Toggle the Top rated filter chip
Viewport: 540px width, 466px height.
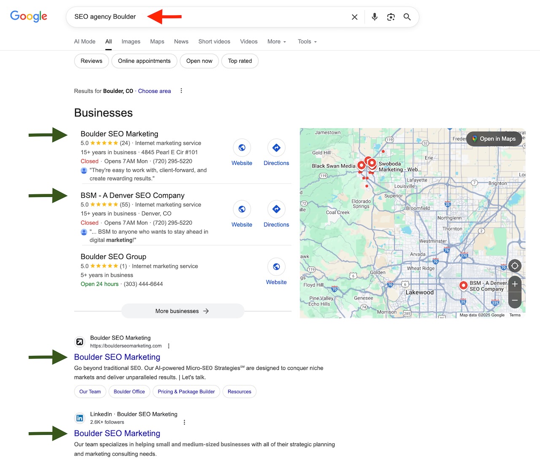coord(240,61)
